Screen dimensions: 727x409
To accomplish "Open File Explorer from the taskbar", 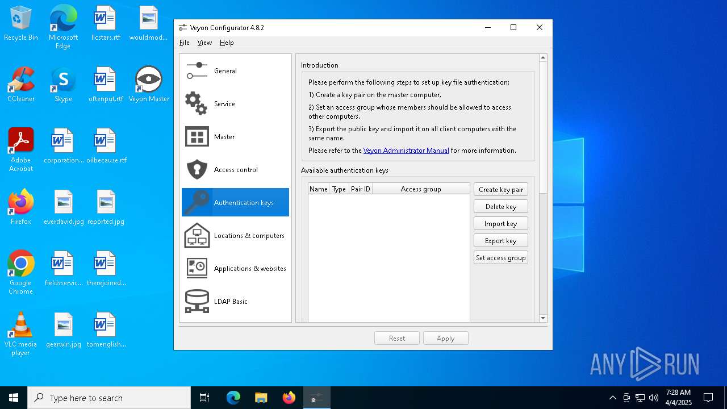I will tap(261, 398).
